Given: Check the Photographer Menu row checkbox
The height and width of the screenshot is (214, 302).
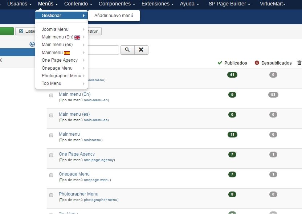Looking at the screenshot, I should [51, 195].
